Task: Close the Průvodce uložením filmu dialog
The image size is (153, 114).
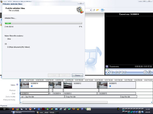Action: click(x=81, y=3)
